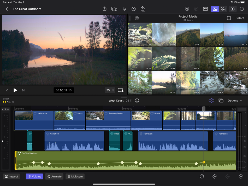
Task: Open the more options ellipsis menu
Action: (241, 9)
